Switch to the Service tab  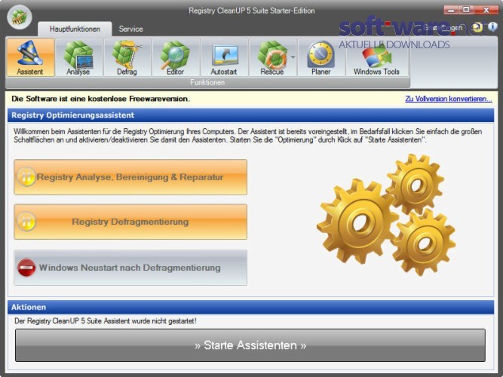coord(131,29)
